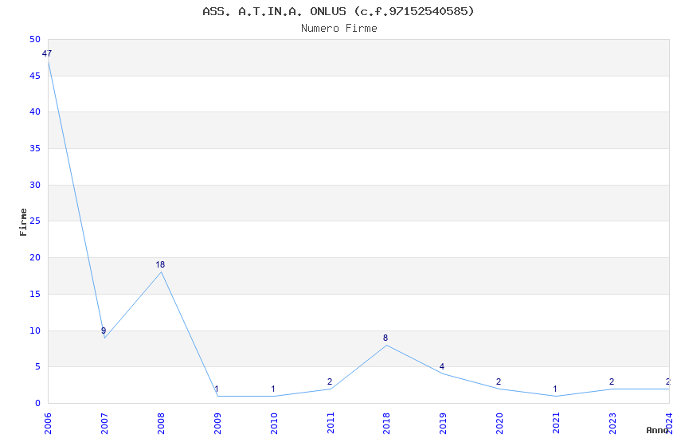Viewport: 677px width, 438px height.
Task: Click the Anno x-axis title
Action: tap(657, 430)
